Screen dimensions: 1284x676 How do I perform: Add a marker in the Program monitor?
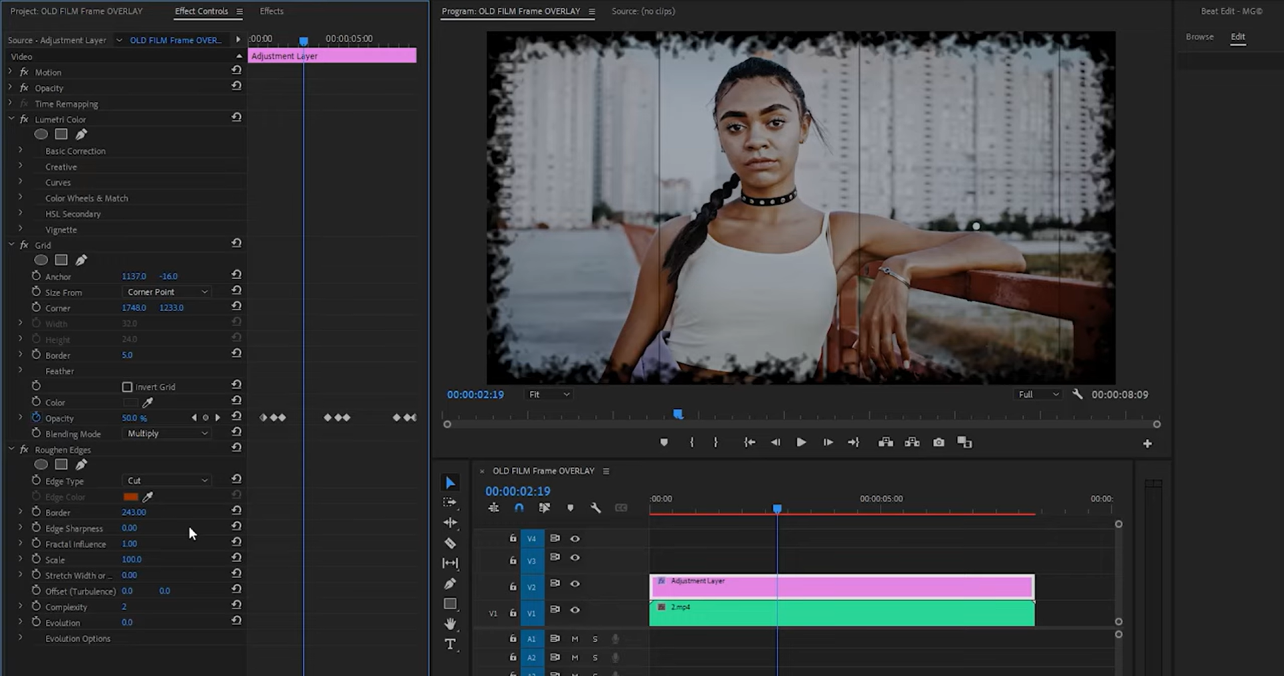pyautogui.click(x=664, y=442)
